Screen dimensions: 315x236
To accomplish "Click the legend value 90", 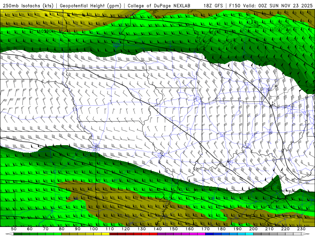I will point(78,229).
